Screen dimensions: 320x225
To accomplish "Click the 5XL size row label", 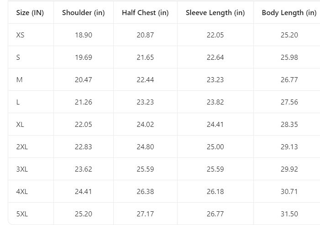I will 22,214.
